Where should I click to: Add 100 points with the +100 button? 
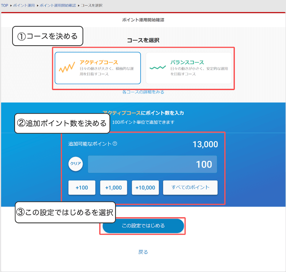click(82, 187)
